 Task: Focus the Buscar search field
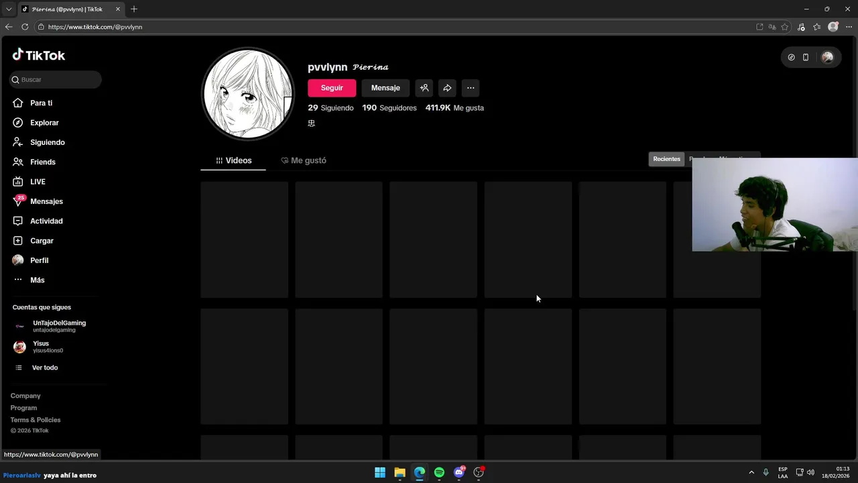55,79
